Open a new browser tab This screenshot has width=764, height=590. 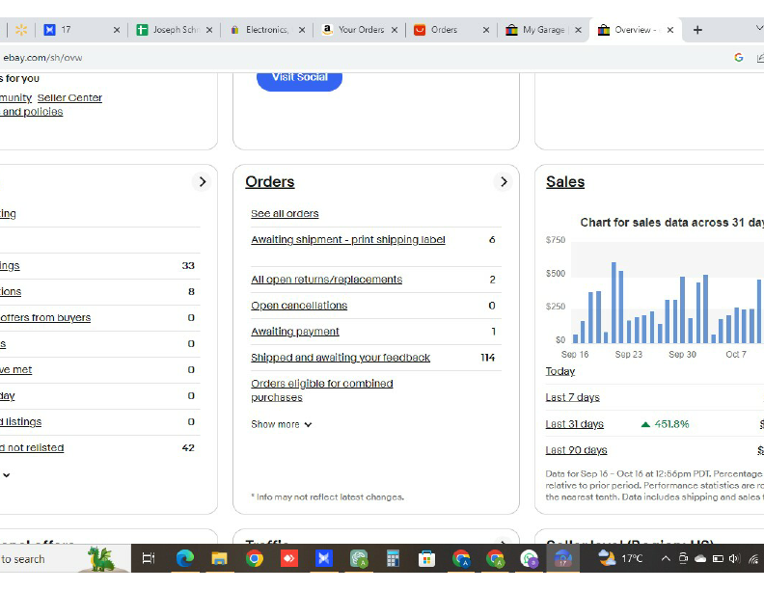(x=697, y=30)
